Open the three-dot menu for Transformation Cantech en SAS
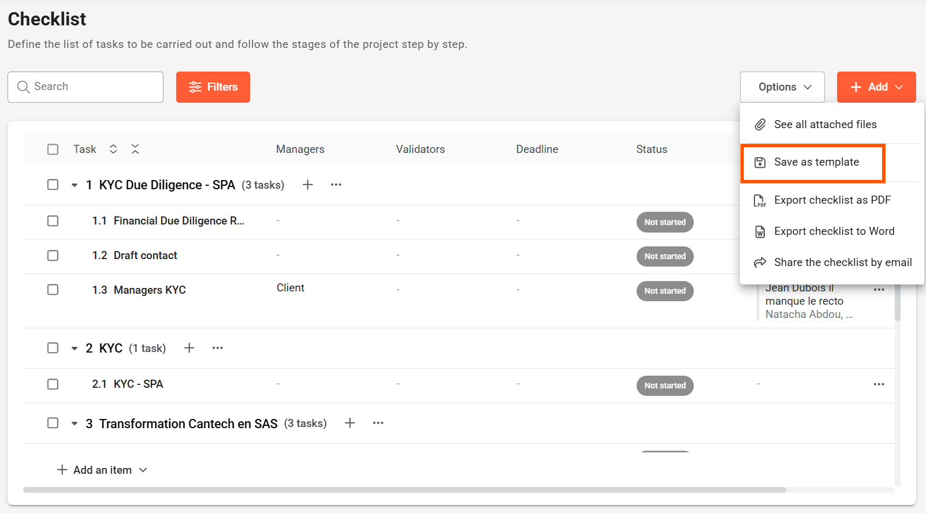Image resolution: width=926 pixels, height=513 pixels. [x=378, y=423]
